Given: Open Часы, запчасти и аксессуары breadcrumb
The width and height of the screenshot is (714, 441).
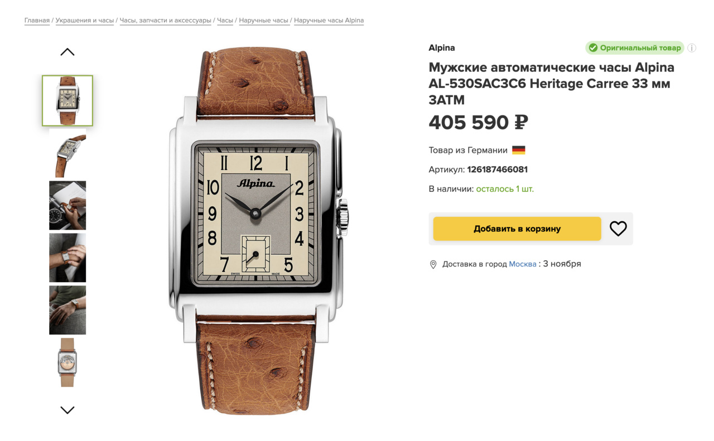Looking at the screenshot, I should (166, 21).
